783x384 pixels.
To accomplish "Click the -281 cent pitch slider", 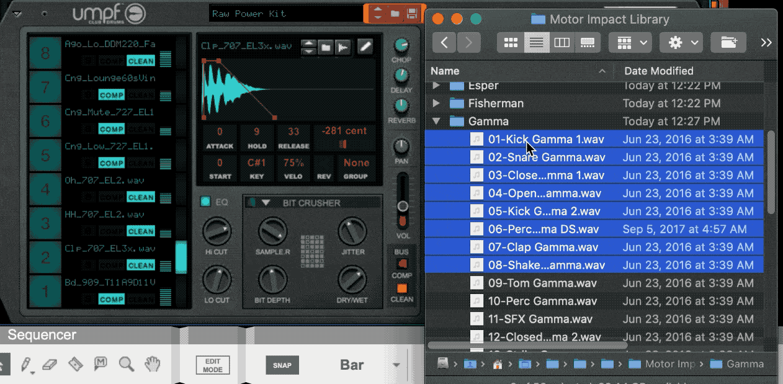I will (344, 144).
